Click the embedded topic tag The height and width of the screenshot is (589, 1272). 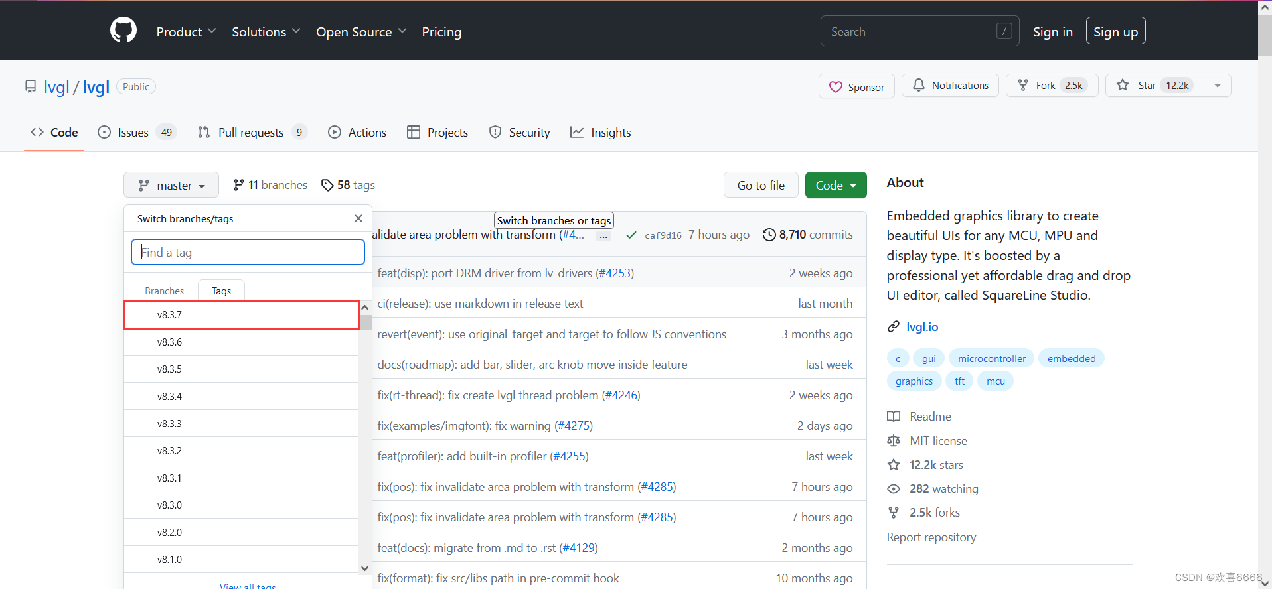1072,359
